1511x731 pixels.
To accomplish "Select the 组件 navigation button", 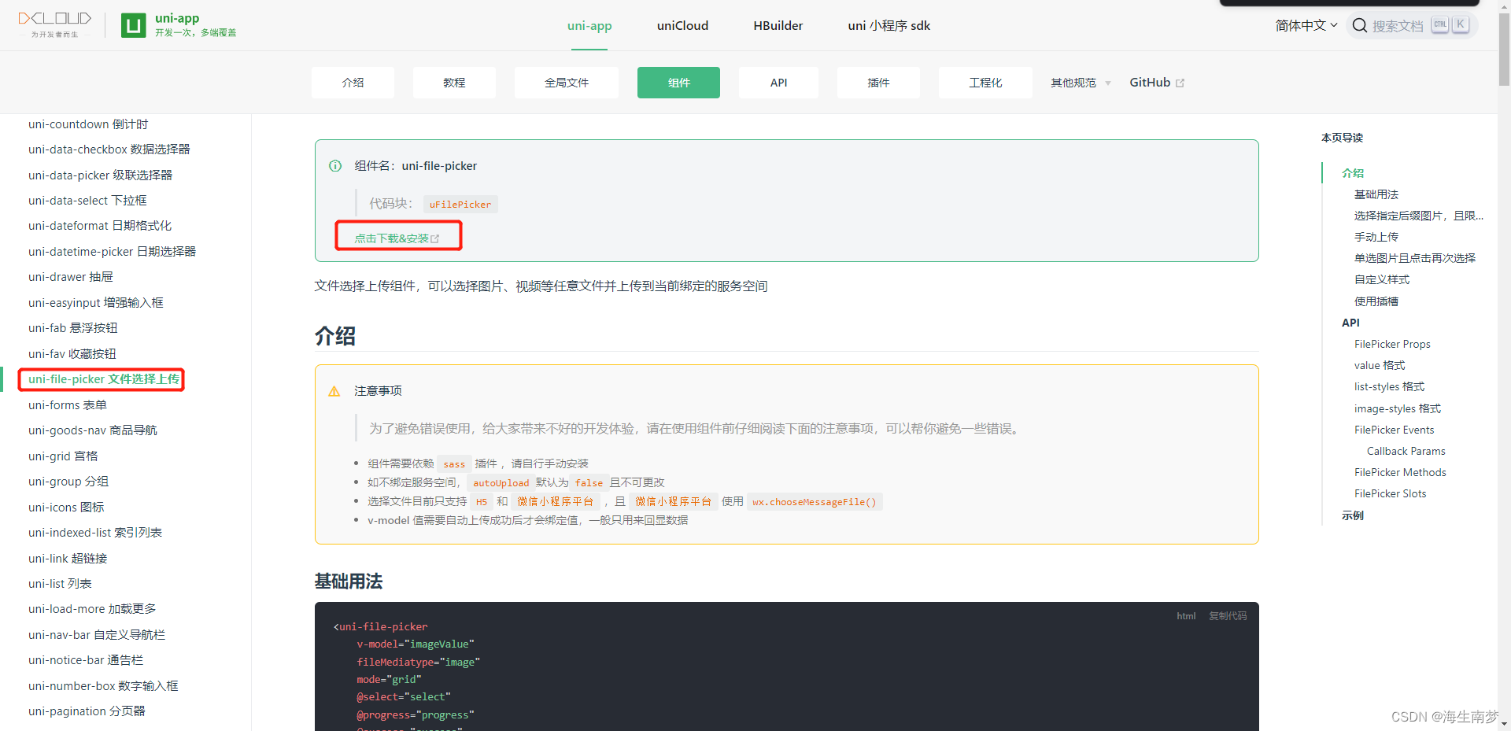I will 678,83.
